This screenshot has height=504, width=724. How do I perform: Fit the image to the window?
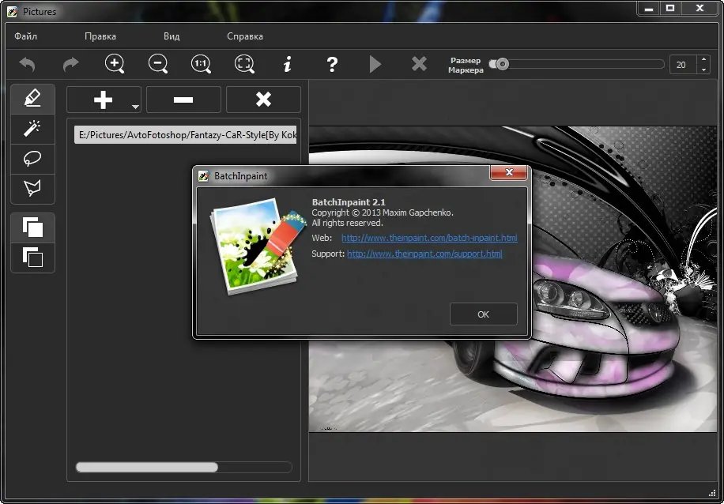244,64
